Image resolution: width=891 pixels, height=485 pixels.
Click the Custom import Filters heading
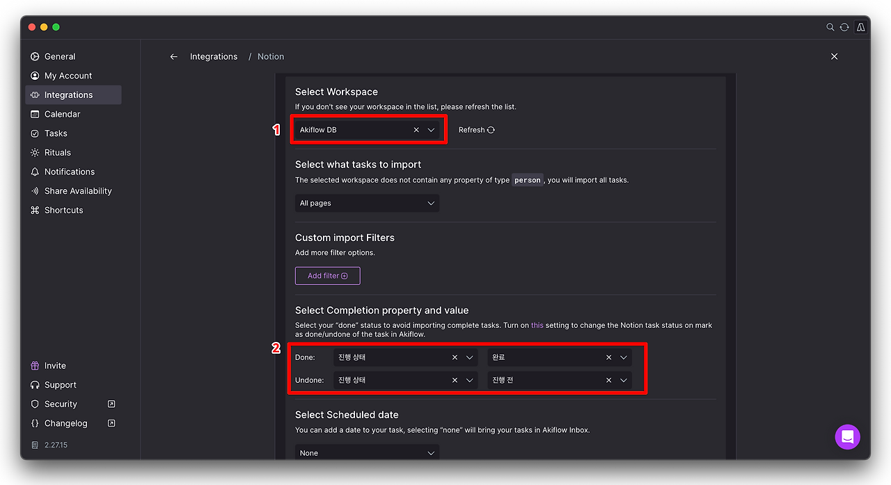coord(345,238)
